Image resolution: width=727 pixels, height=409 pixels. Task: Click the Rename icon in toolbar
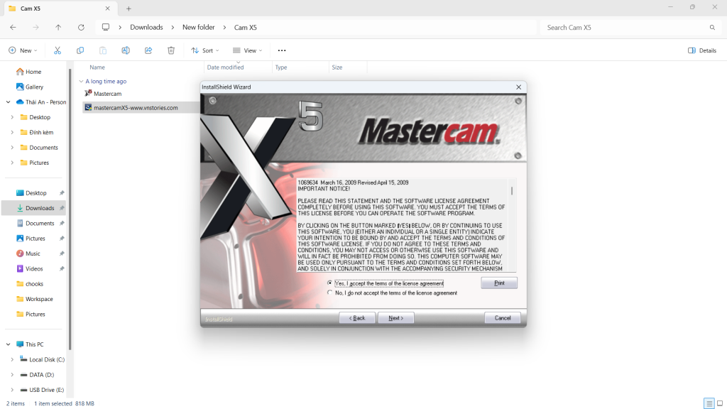pyautogui.click(x=126, y=50)
